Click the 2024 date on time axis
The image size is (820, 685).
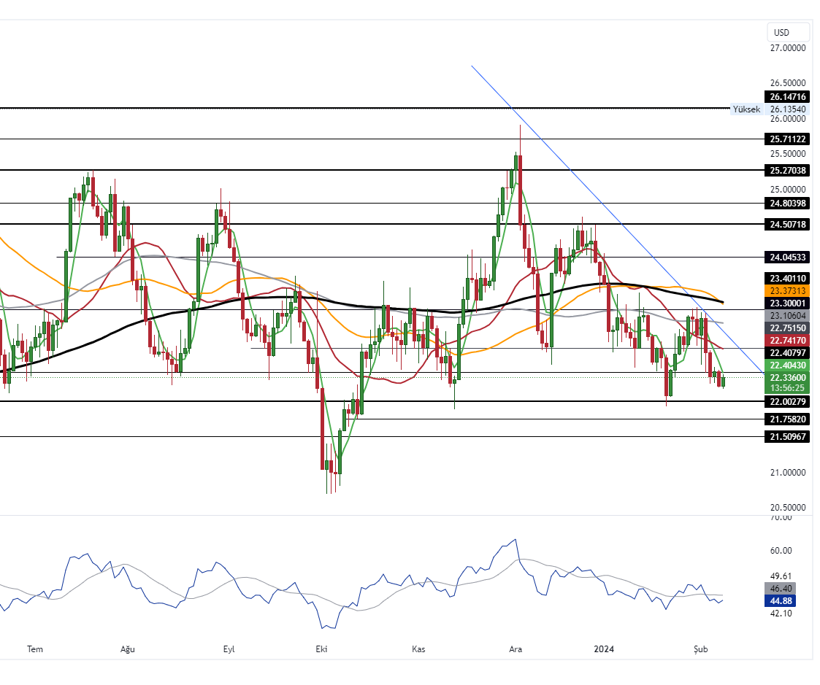click(x=604, y=649)
